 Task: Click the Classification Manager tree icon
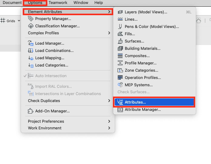(x=31, y=26)
